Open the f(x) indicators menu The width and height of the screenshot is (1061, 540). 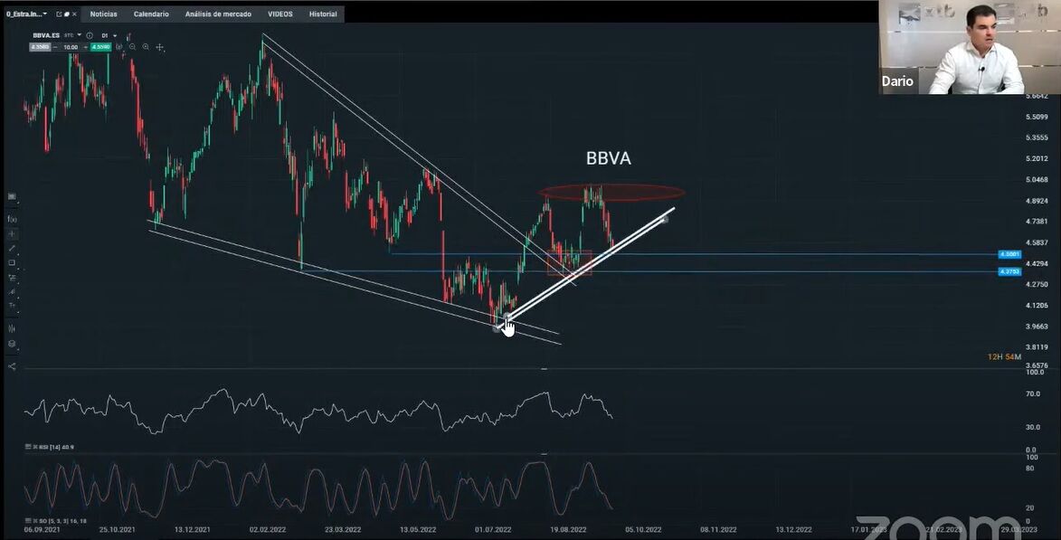[12, 219]
